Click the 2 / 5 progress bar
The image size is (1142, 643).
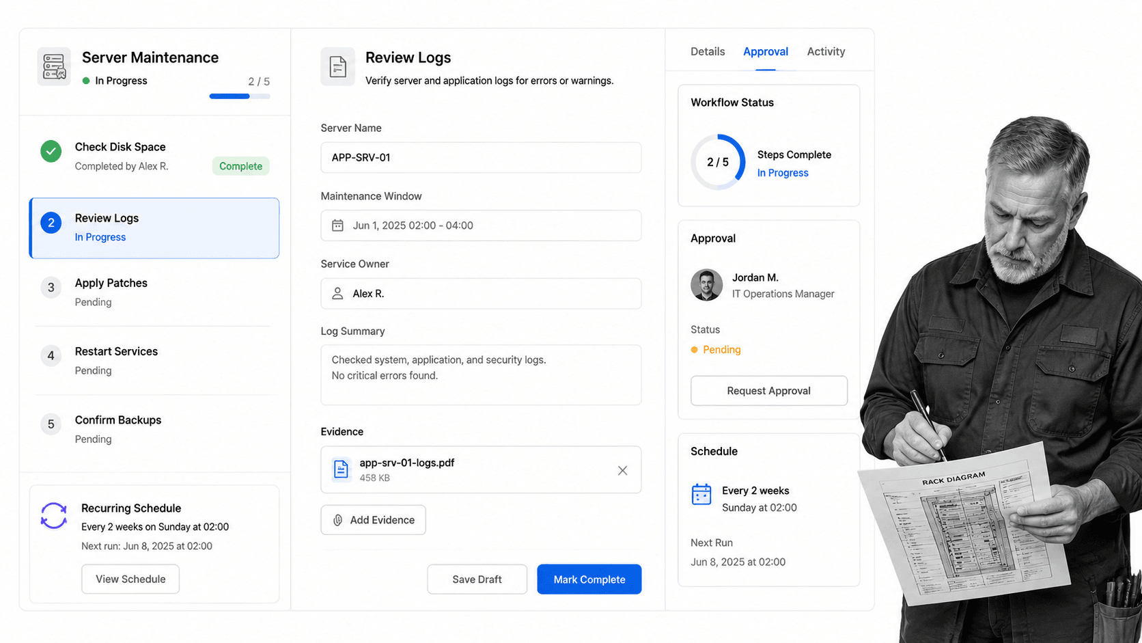point(240,96)
